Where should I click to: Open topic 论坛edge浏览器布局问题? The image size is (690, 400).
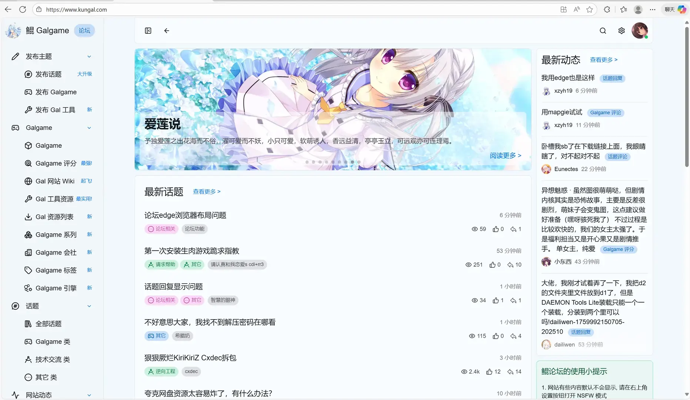click(185, 215)
